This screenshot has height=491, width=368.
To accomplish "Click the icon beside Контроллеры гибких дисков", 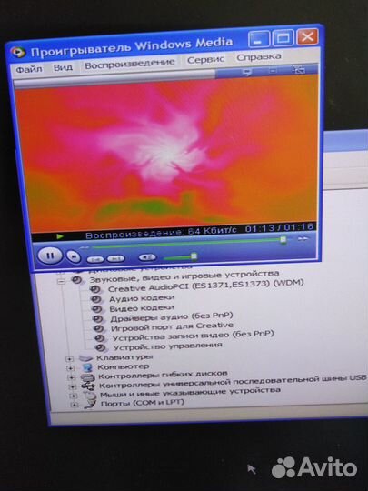I will click(x=87, y=377).
